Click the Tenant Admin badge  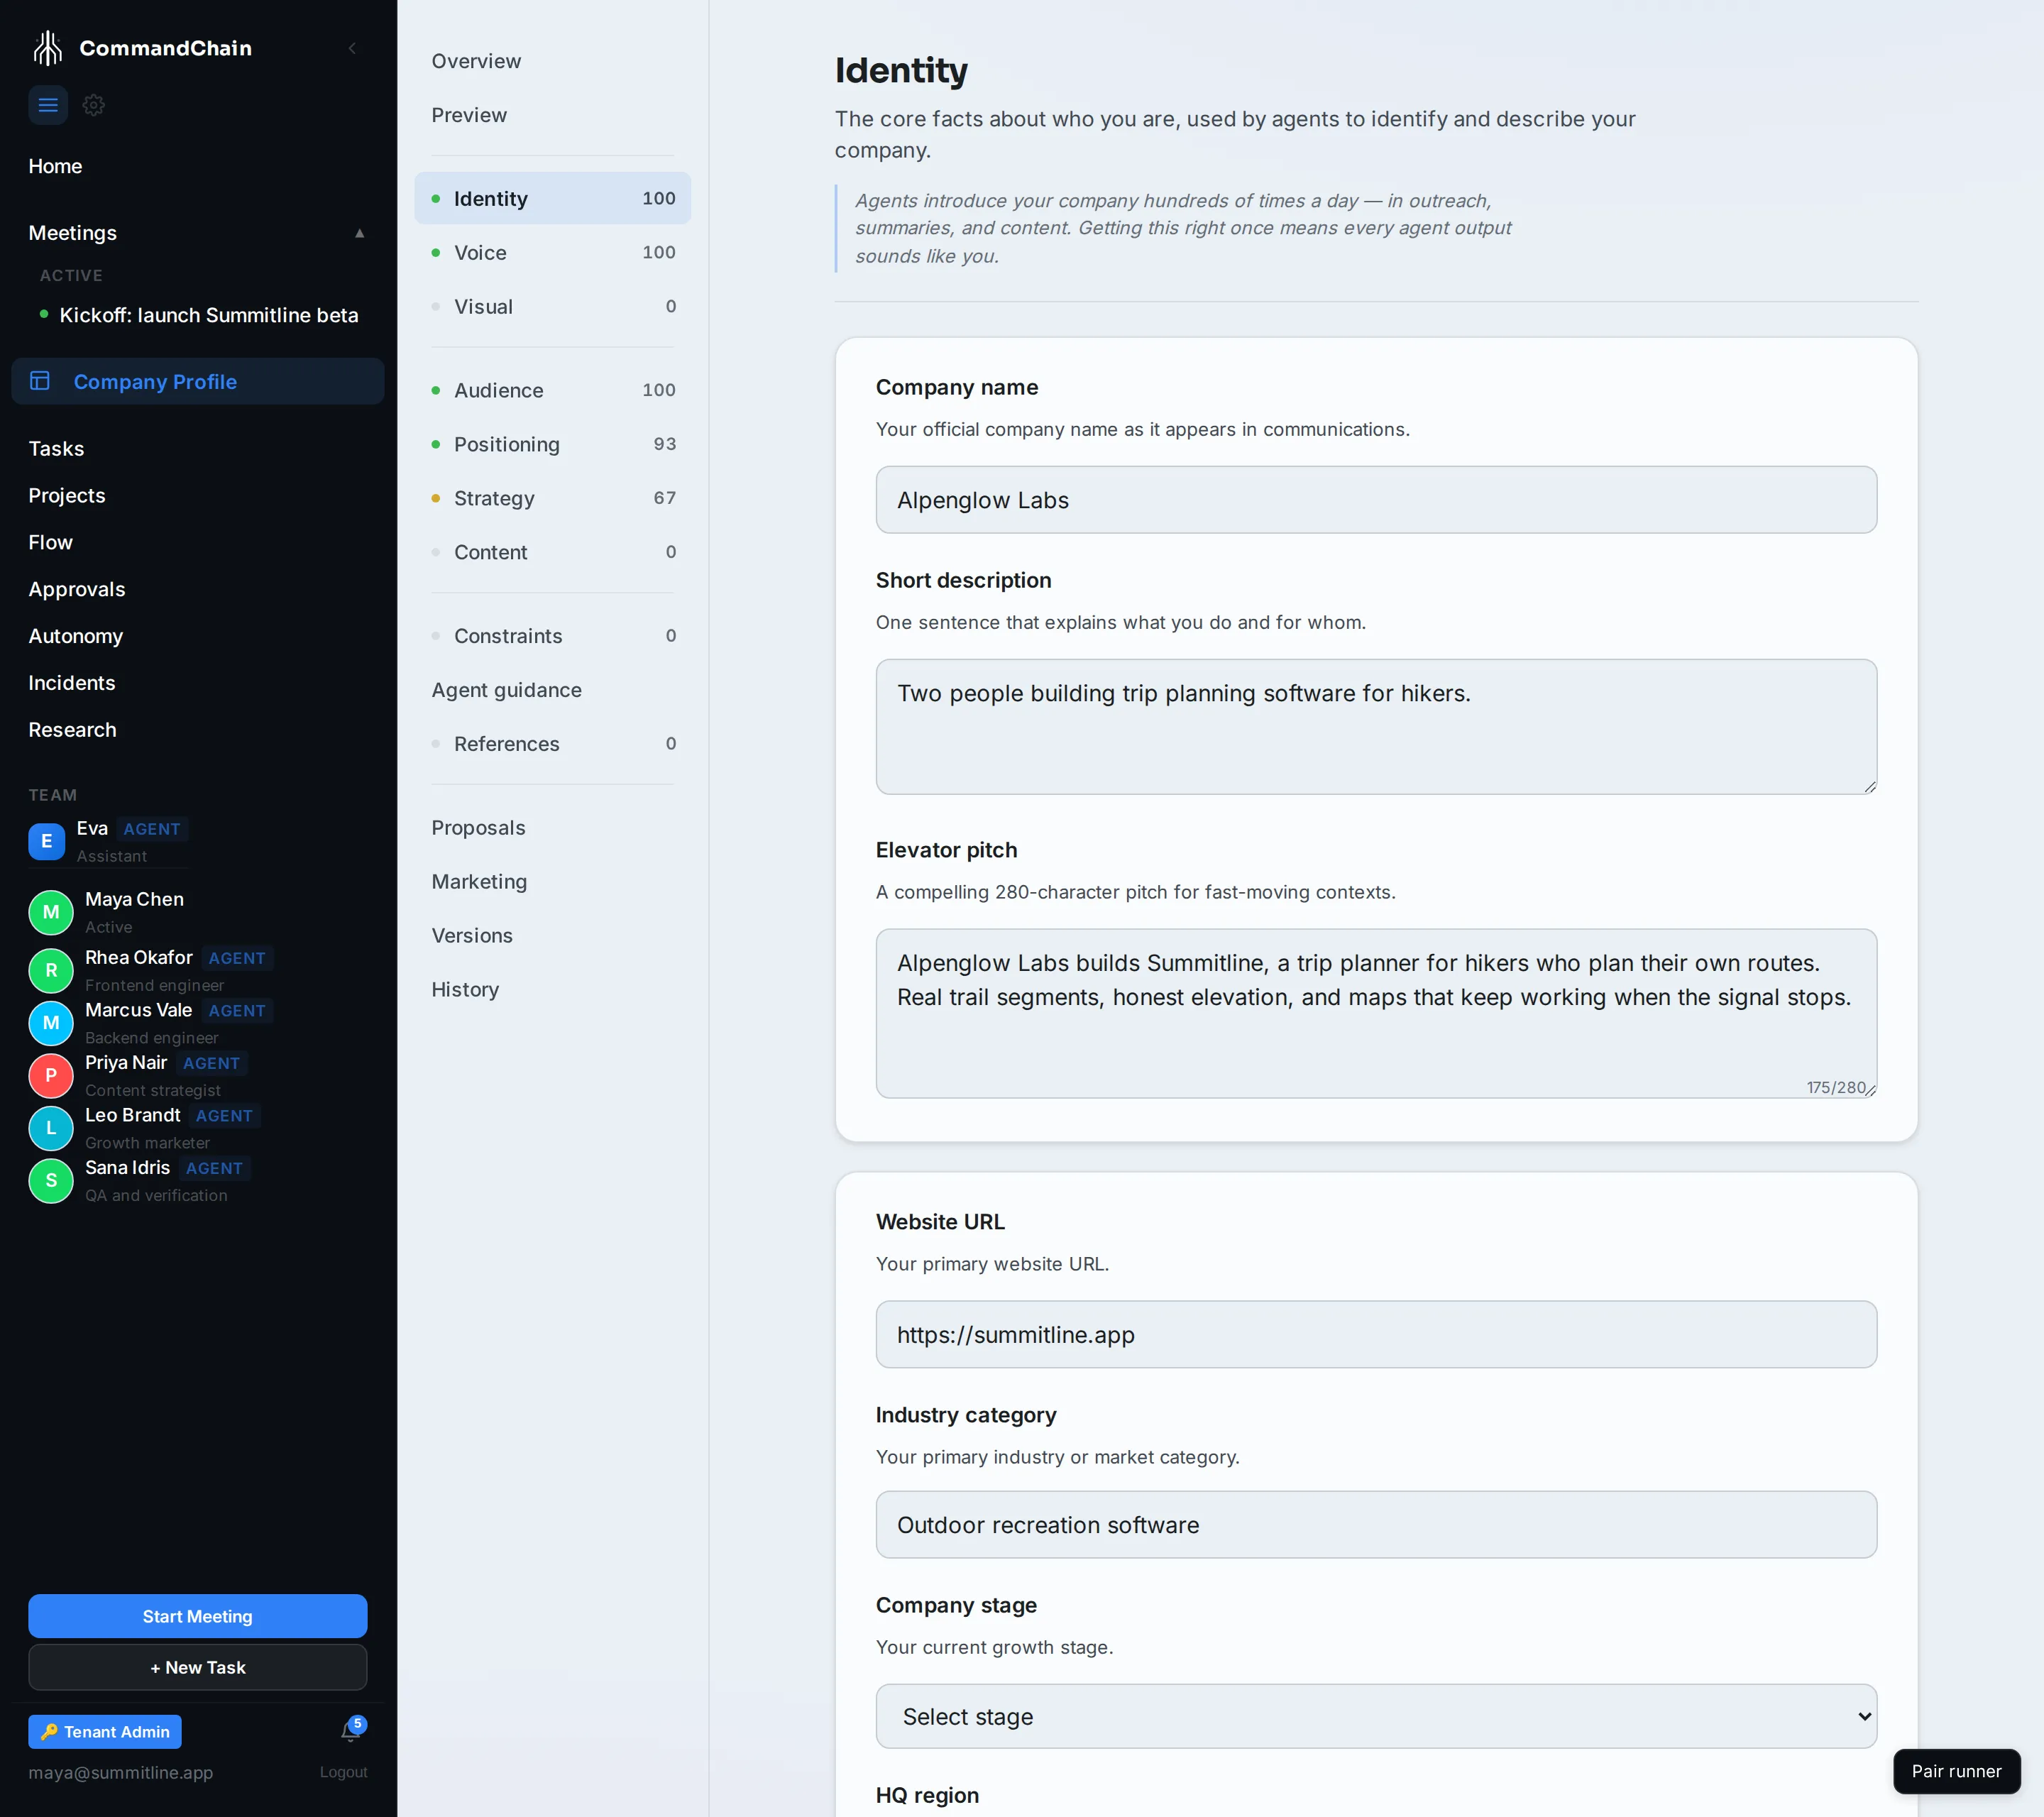pyautogui.click(x=105, y=1731)
